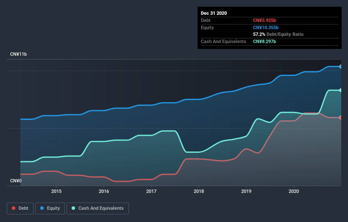Click the teal Cash legend dot
The height and width of the screenshot is (222, 348).
73,208
